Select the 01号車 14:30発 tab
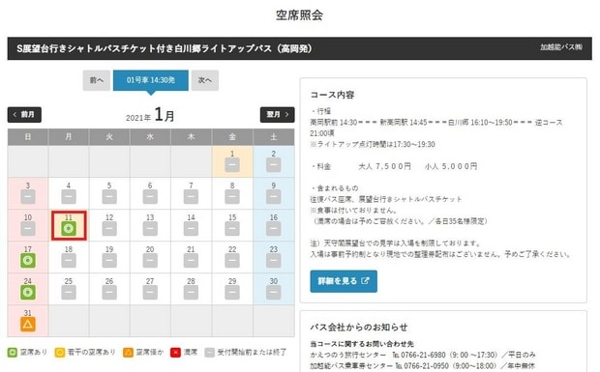 [151, 80]
